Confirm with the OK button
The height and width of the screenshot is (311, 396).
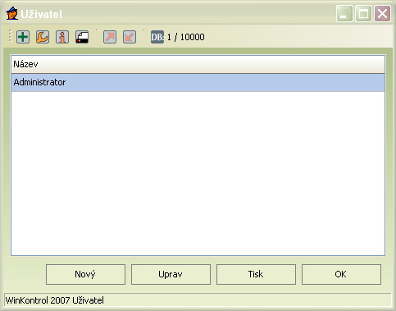[341, 274]
